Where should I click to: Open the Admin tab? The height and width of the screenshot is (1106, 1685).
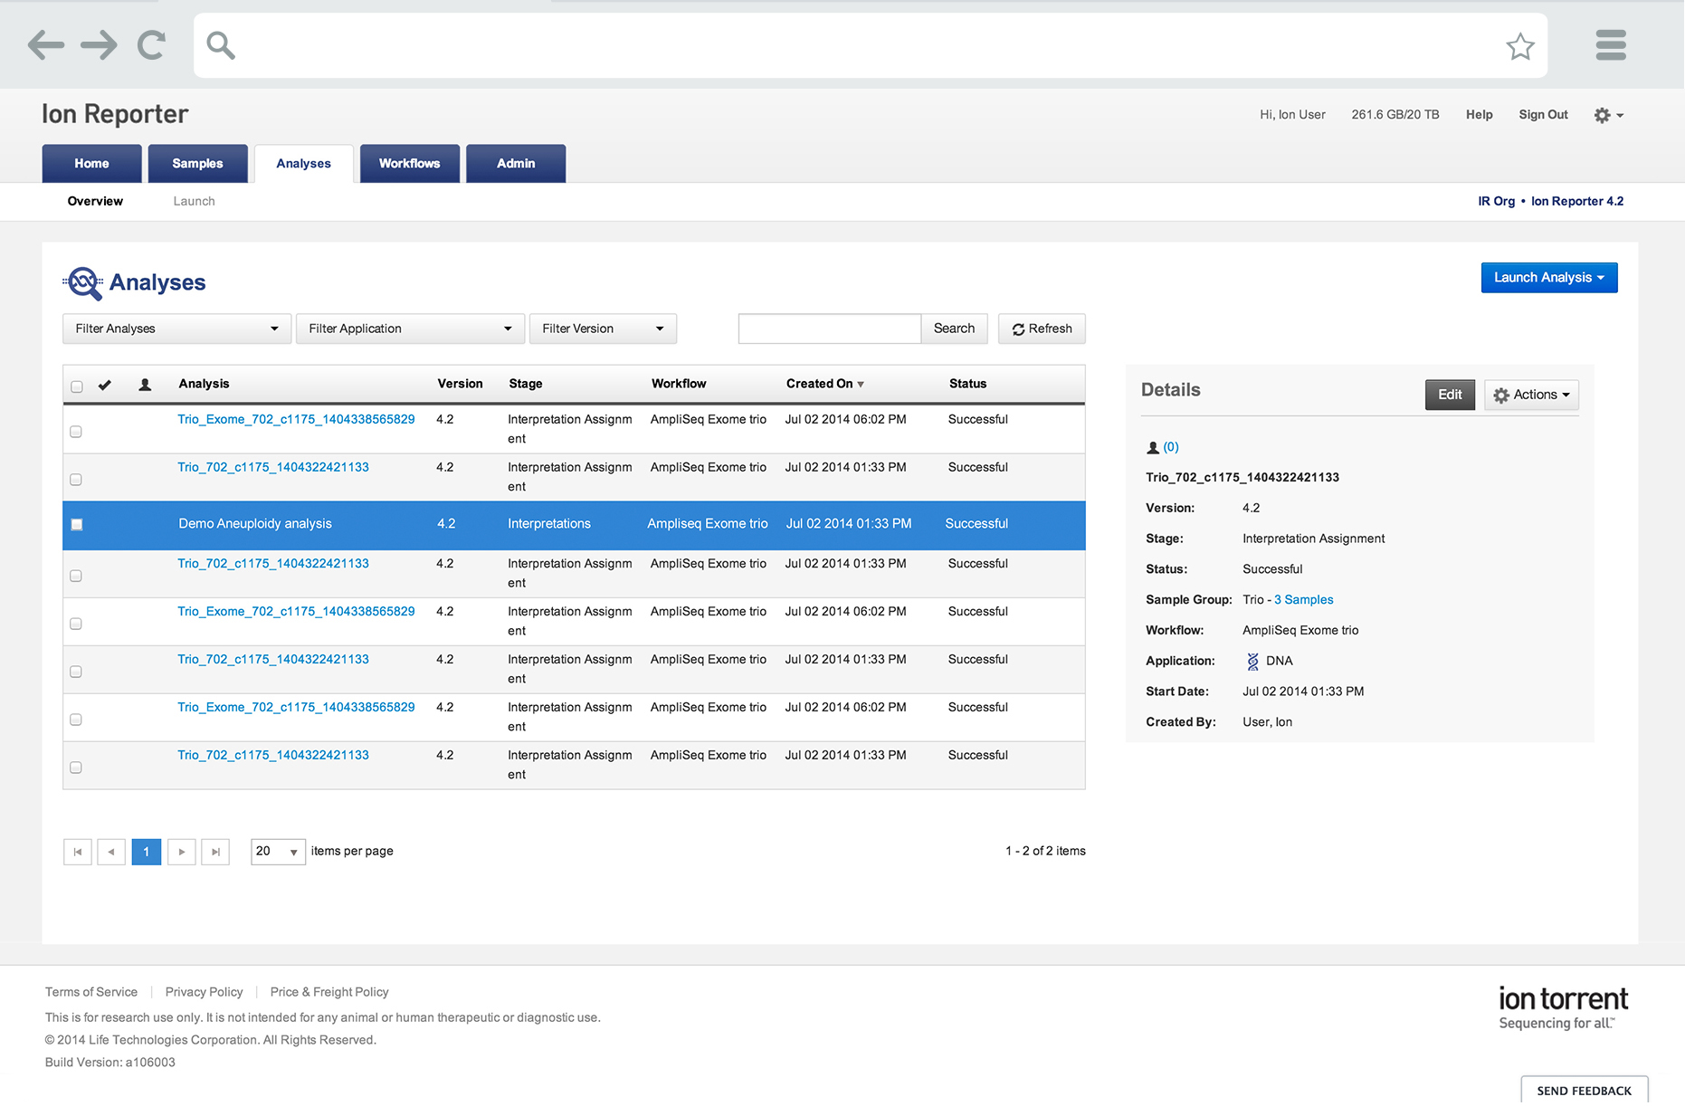coord(516,164)
